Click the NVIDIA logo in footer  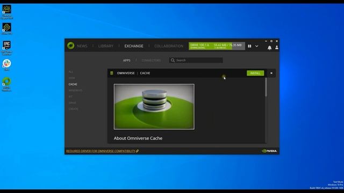[x=269, y=151]
